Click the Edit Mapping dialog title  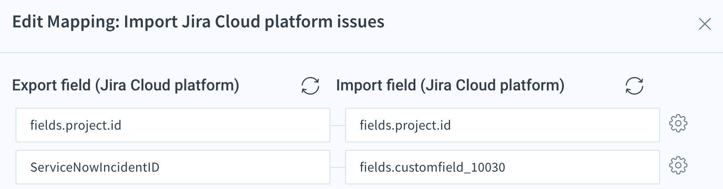tap(198, 22)
